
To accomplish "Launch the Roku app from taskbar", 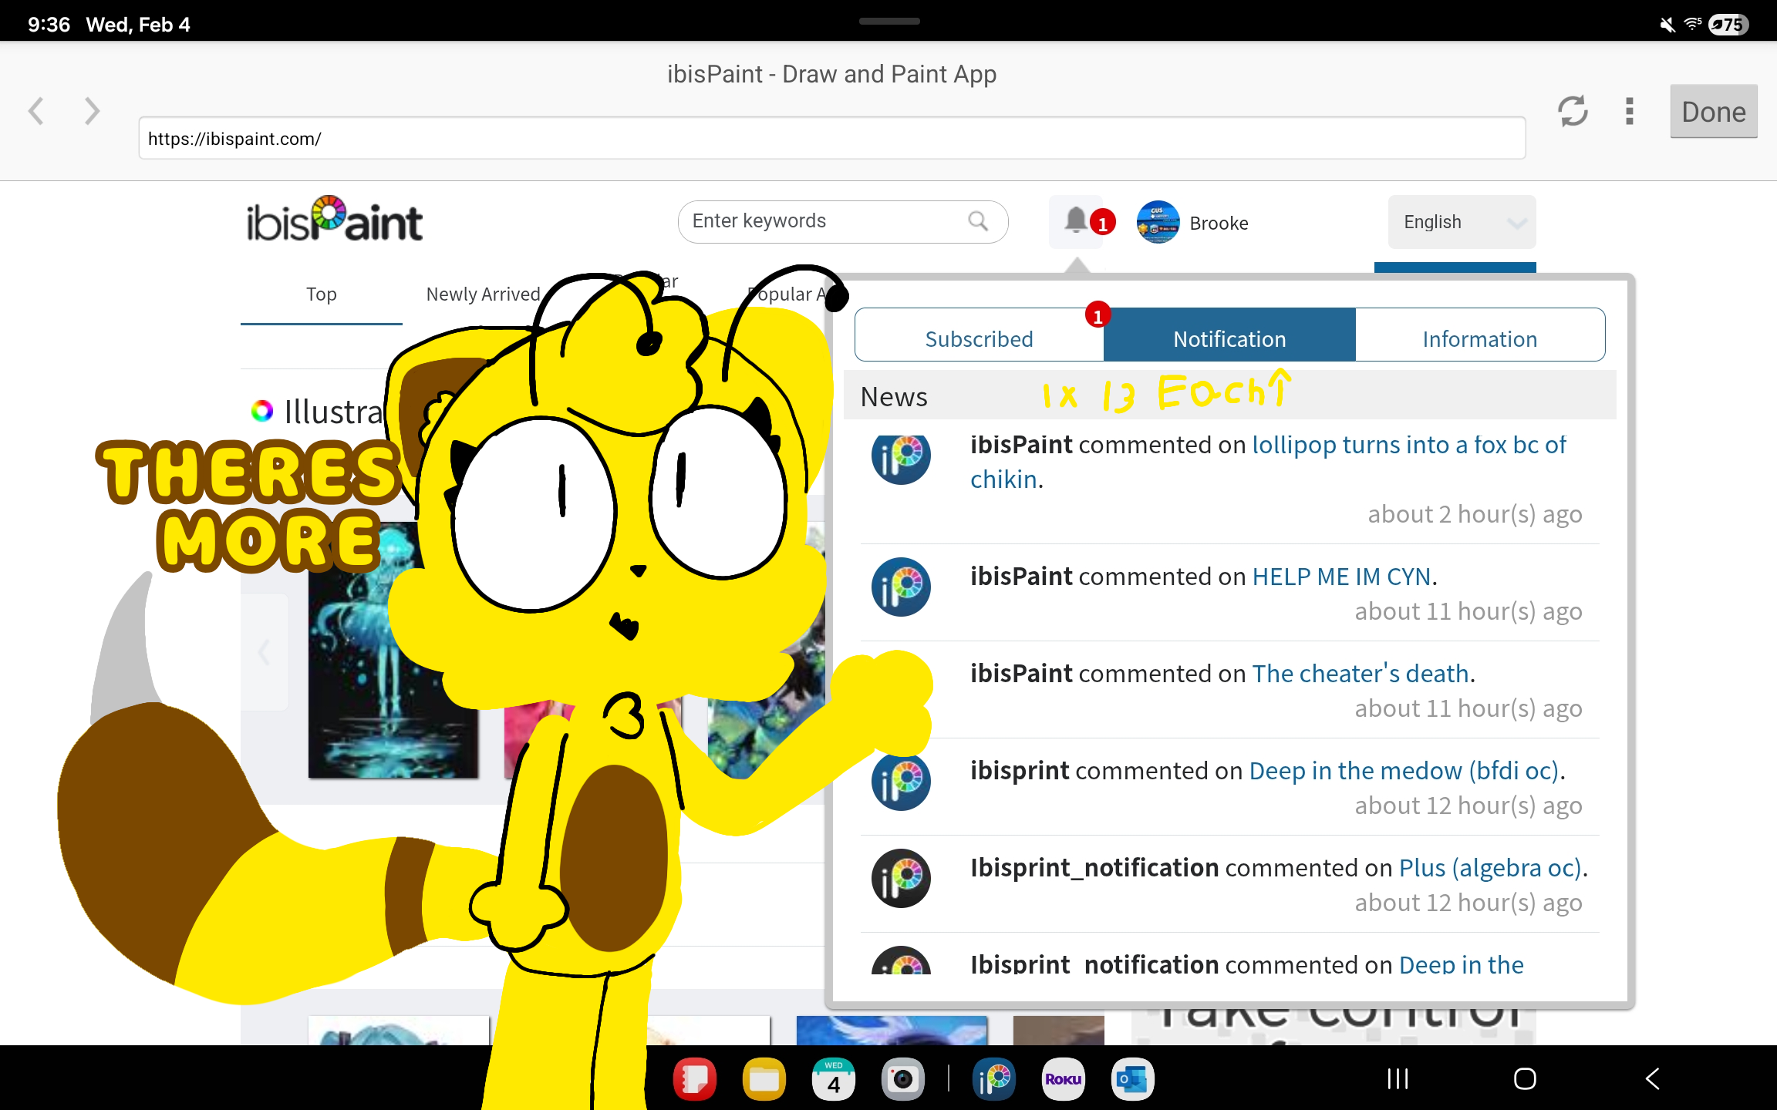I will click(1063, 1078).
